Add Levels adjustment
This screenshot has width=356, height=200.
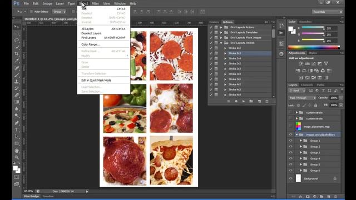(x=307, y=64)
